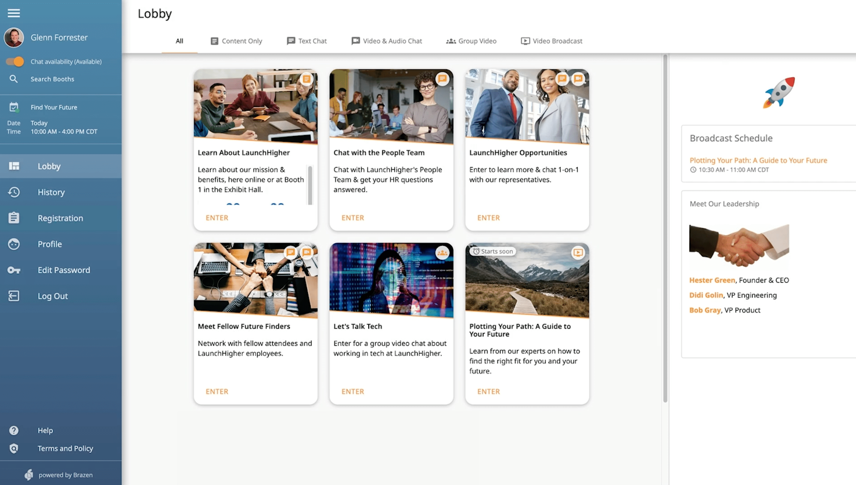Switch to Content Only tab
This screenshot has height=485, width=856.
click(x=236, y=41)
